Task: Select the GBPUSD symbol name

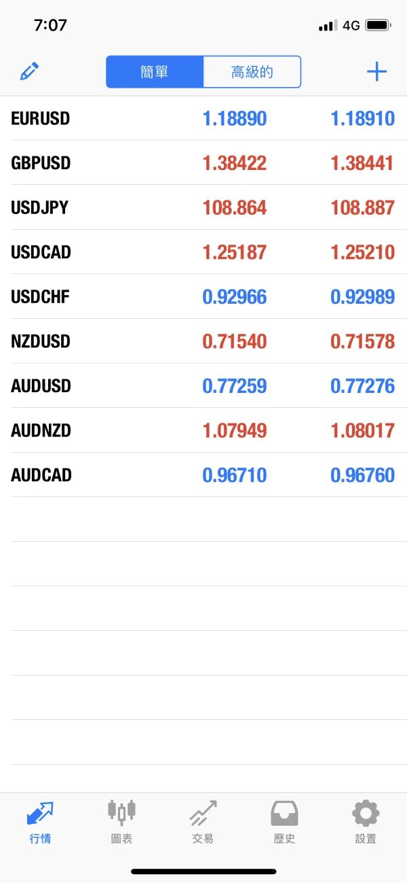Action: (41, 163)
